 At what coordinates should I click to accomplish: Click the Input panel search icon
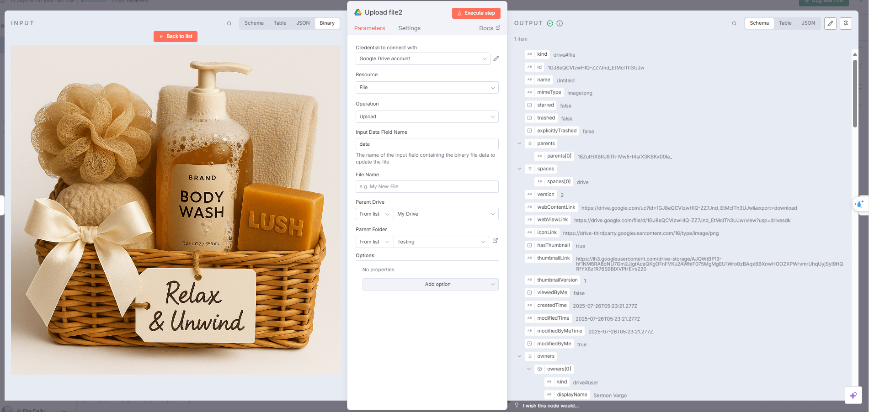229,23
